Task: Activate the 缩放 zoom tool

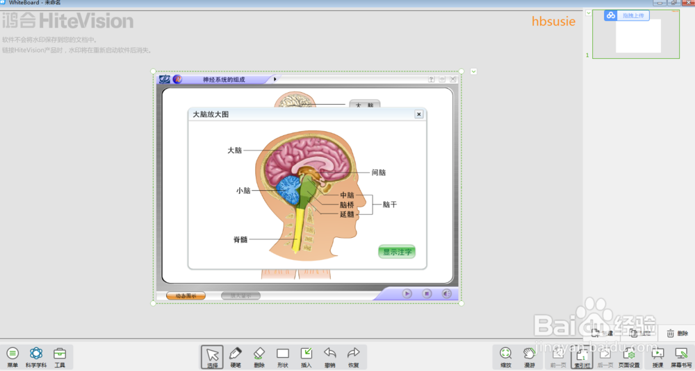Action: [x=506, y=357]
